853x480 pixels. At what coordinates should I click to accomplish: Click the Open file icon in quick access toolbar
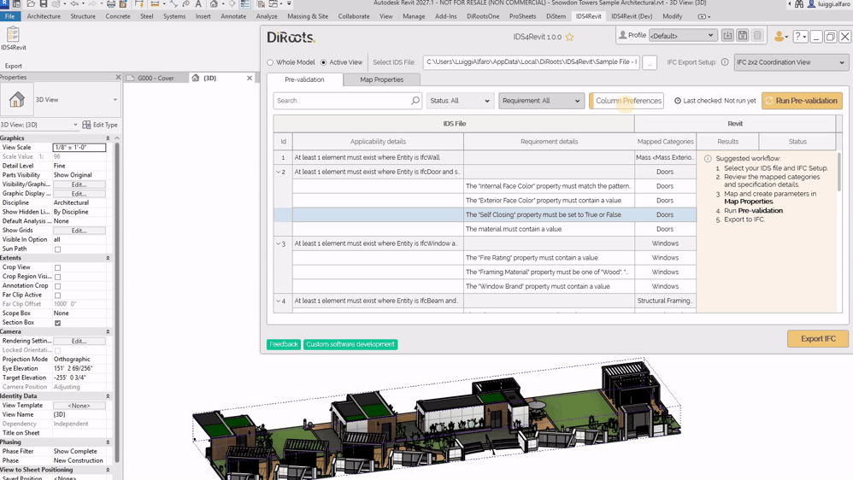click(31, 3)
